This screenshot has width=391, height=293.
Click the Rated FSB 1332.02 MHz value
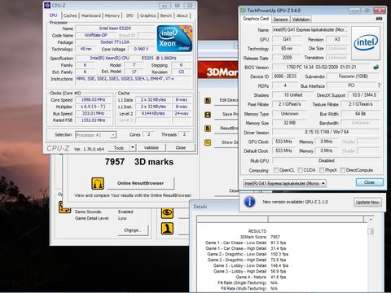pyautogui.click(x=93, y=120)
